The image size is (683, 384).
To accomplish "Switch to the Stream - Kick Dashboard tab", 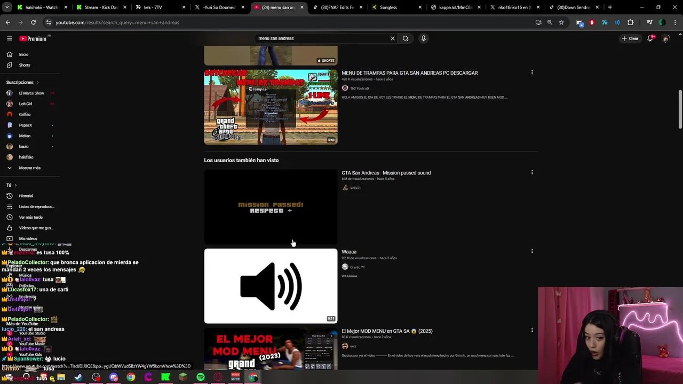I will [x=100, y=7].
